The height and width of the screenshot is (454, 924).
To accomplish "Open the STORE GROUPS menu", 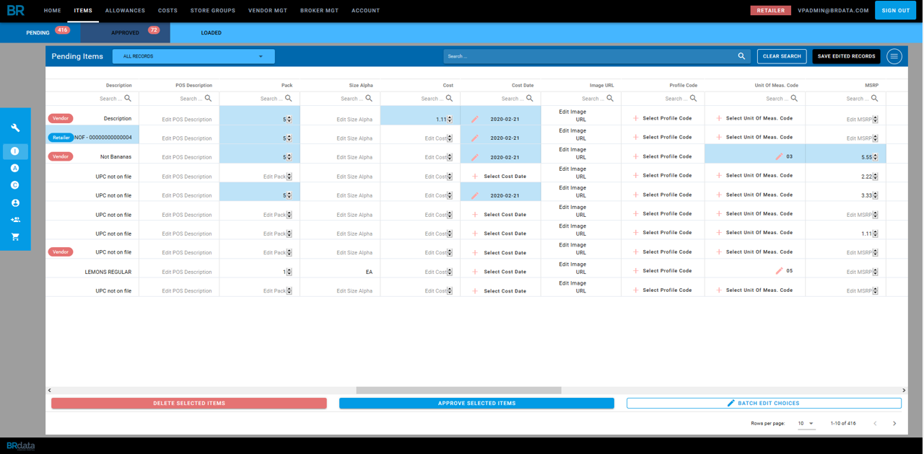I will [213, 11].
